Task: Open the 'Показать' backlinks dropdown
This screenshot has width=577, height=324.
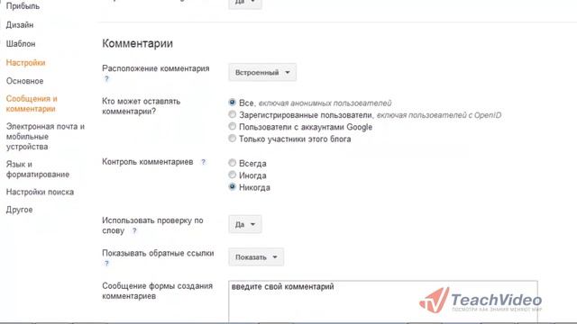Action: click(x=256, y=257)
